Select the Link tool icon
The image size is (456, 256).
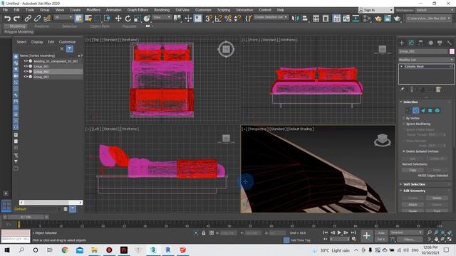coord(28,18)
